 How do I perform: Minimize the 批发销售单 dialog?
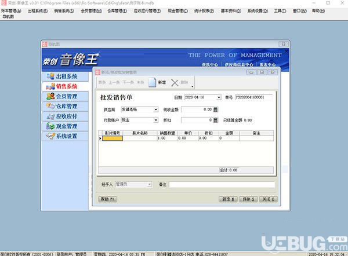tap(251, 72)
